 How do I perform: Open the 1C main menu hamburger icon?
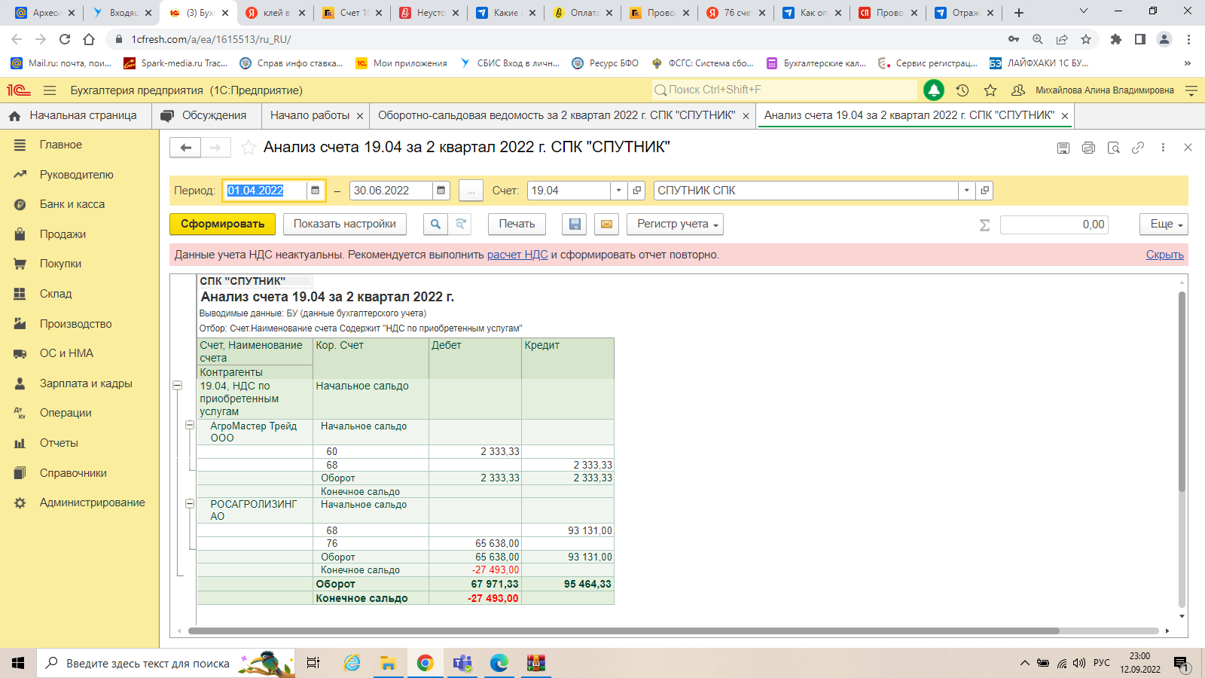[x=50, y=90]
